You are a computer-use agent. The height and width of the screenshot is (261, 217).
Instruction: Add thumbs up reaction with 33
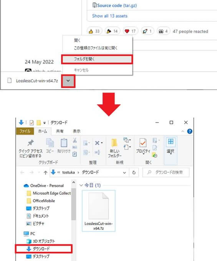point(94,31)
